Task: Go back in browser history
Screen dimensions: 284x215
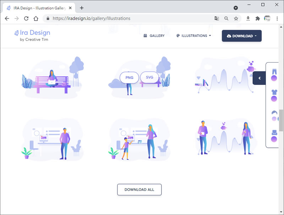Action: tap(7, 18)
